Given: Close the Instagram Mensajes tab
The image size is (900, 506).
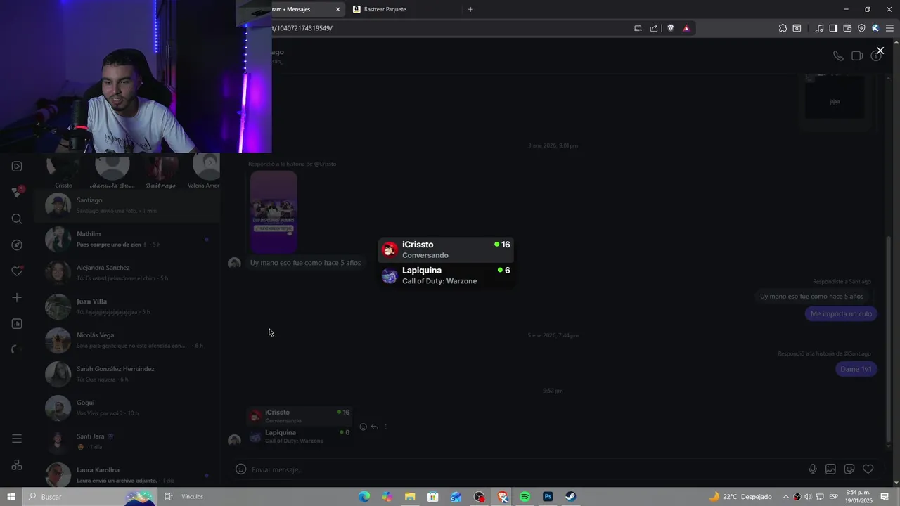Looking at the screenshot, I should tap(337, 9).
